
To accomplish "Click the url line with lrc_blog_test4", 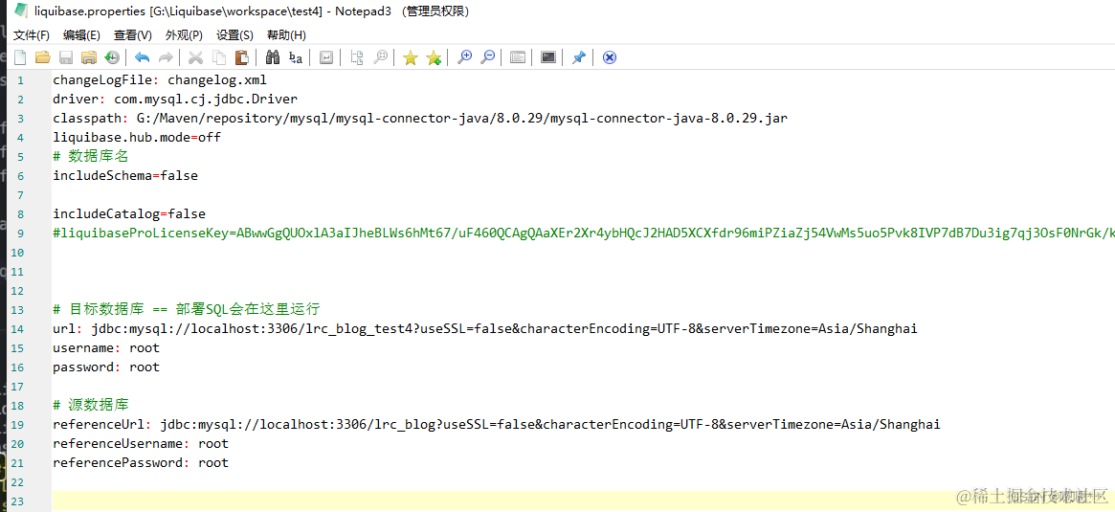I will pyautogui.click(x=485, y=329).
